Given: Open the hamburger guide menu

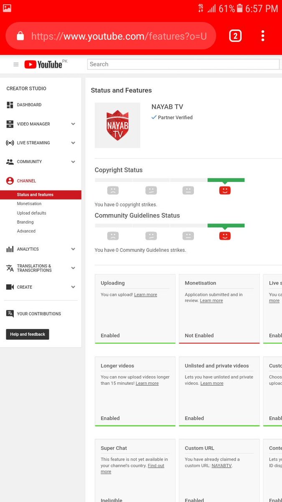Looking at the screenshot, I should (16, 64).
